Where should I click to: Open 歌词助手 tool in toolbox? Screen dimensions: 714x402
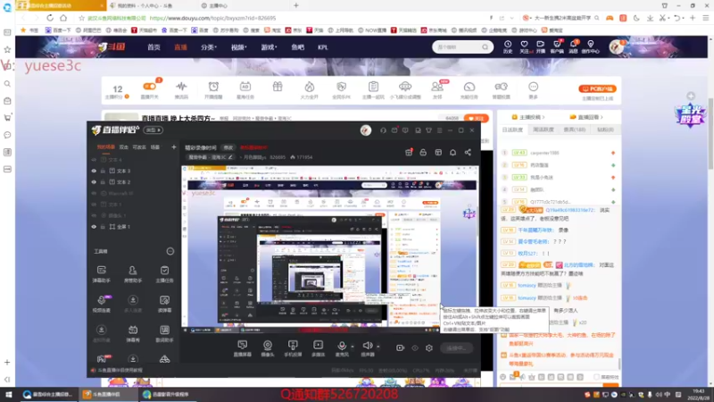pos(164,333)
